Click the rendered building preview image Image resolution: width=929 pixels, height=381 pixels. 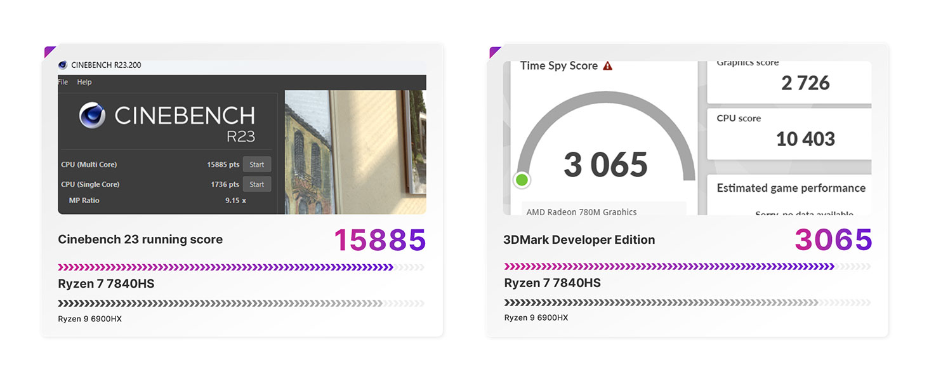354,151
